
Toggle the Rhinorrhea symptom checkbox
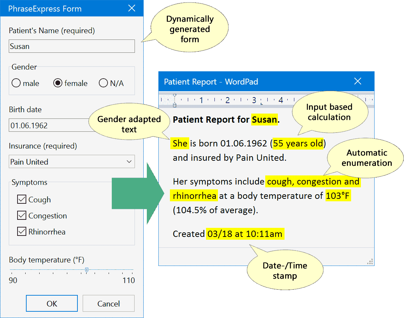[21, 231]
